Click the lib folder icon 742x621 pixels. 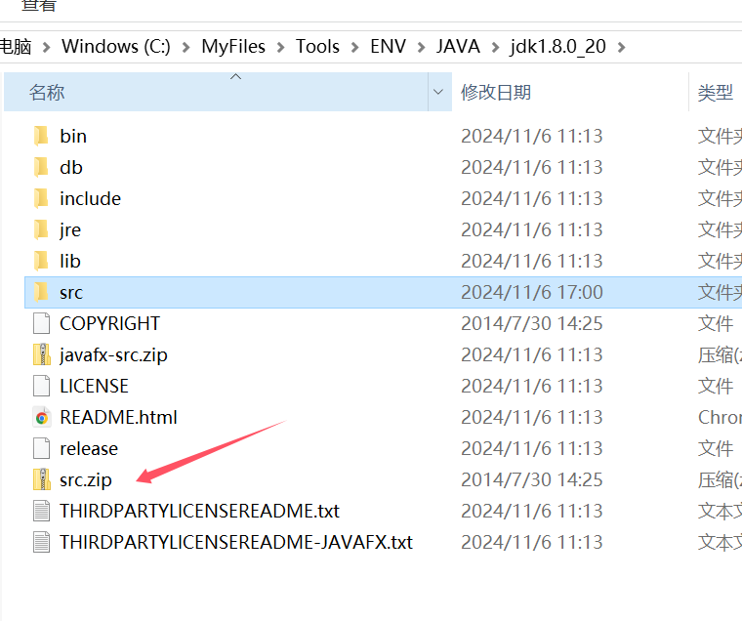[x=41, y=261]
